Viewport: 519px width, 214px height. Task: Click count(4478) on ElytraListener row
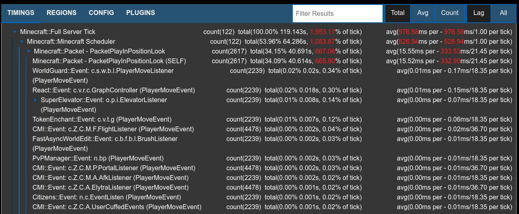tap(244, 187)
